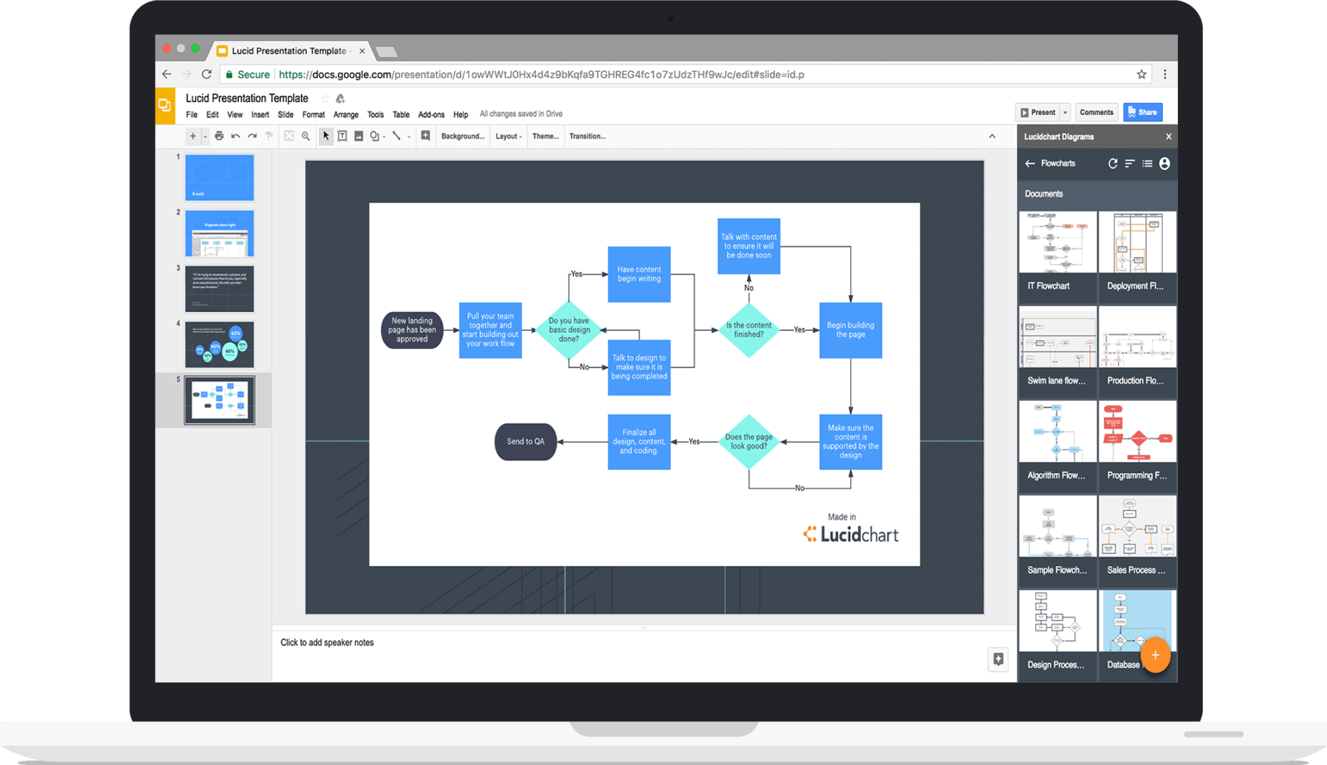Open the Table menu
The height and width of the screenshot is (765, 1327).
pos(401,115)
